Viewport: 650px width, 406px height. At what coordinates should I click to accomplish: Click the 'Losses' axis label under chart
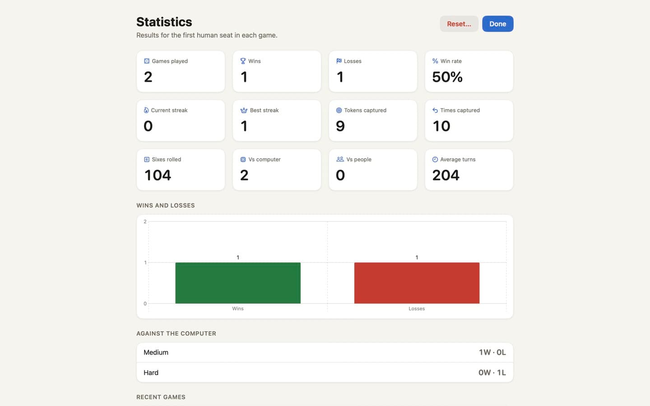(417, 309)
